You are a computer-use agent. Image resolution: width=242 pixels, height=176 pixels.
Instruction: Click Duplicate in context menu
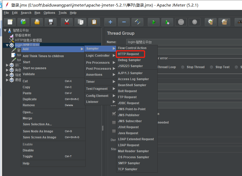coord(53,99)
